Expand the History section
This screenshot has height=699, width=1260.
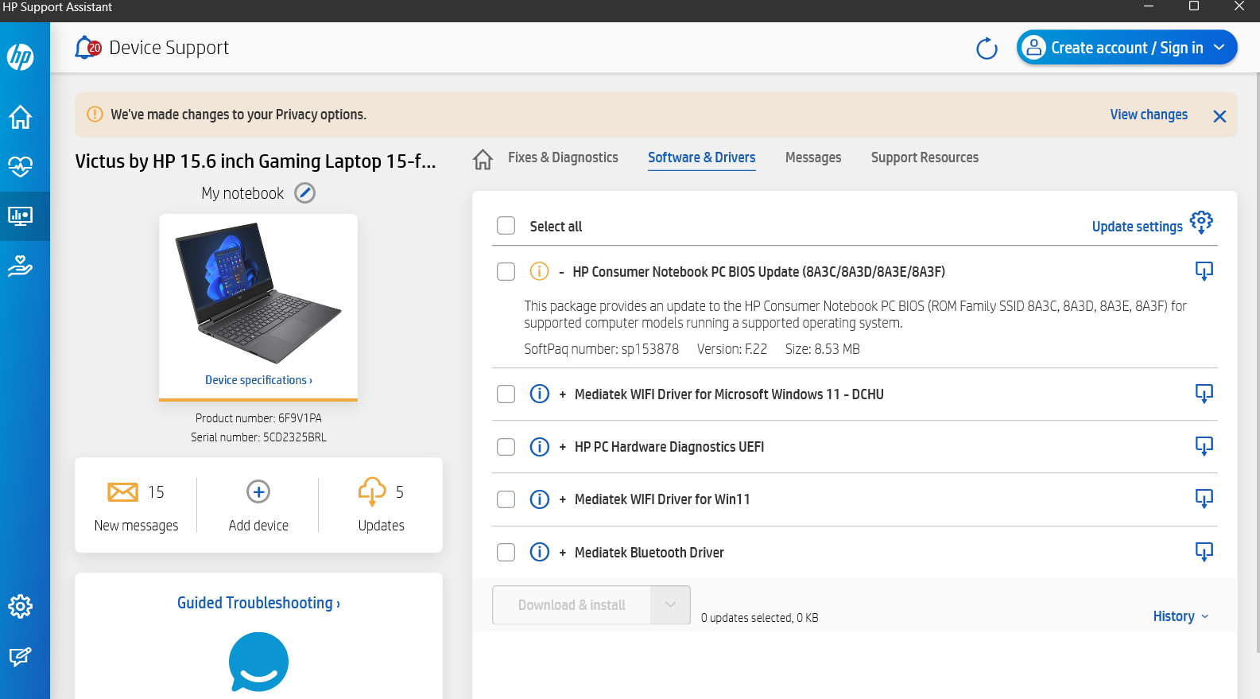click(1181, 616)
